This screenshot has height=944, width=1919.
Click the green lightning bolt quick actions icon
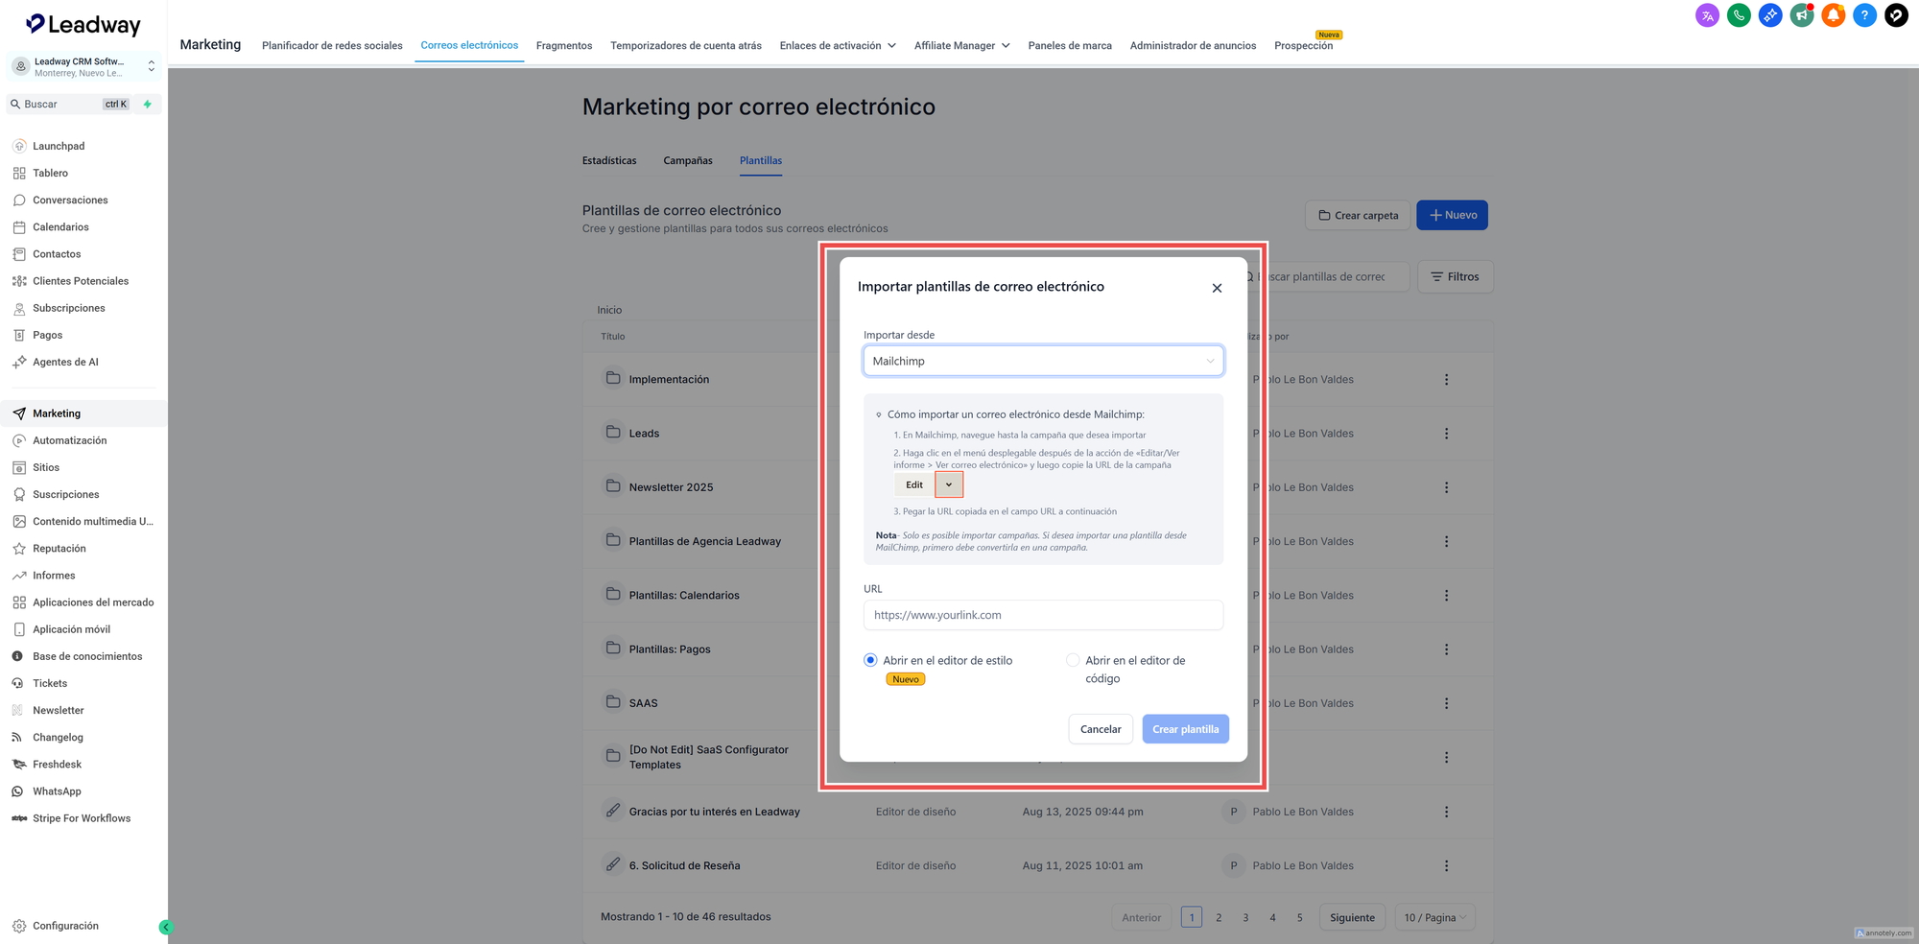coord(147,104)
